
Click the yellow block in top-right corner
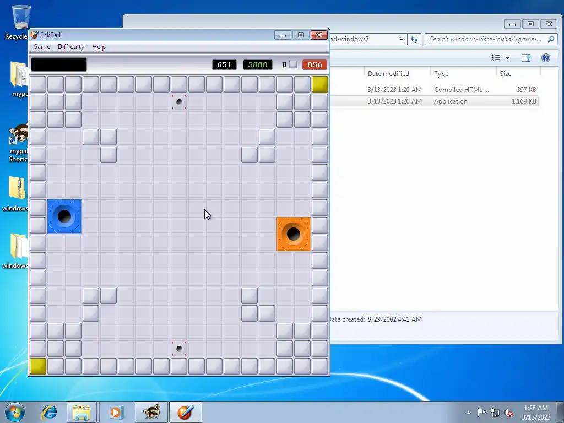320,84
